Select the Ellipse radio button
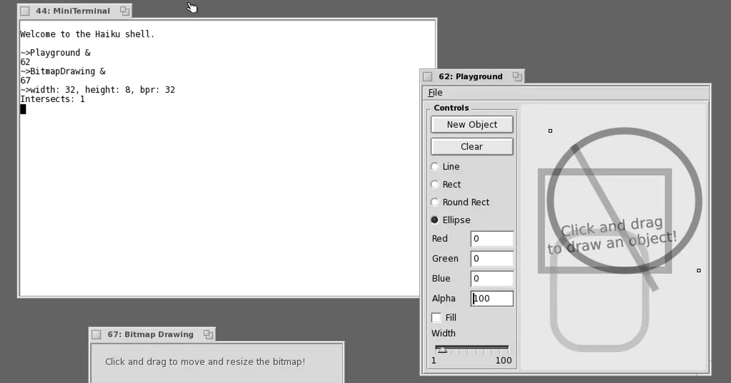This screenshot has width=731, height=383. pyautogui.click(x=451, y=219)
